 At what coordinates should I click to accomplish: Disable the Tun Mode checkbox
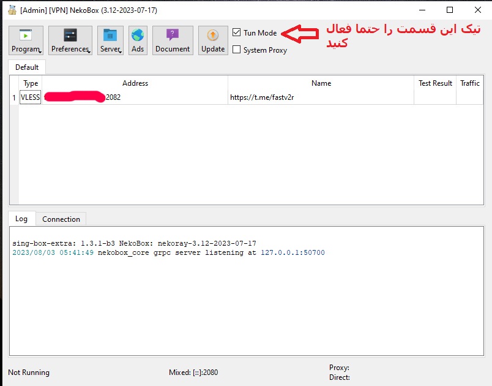click(236, 32)
